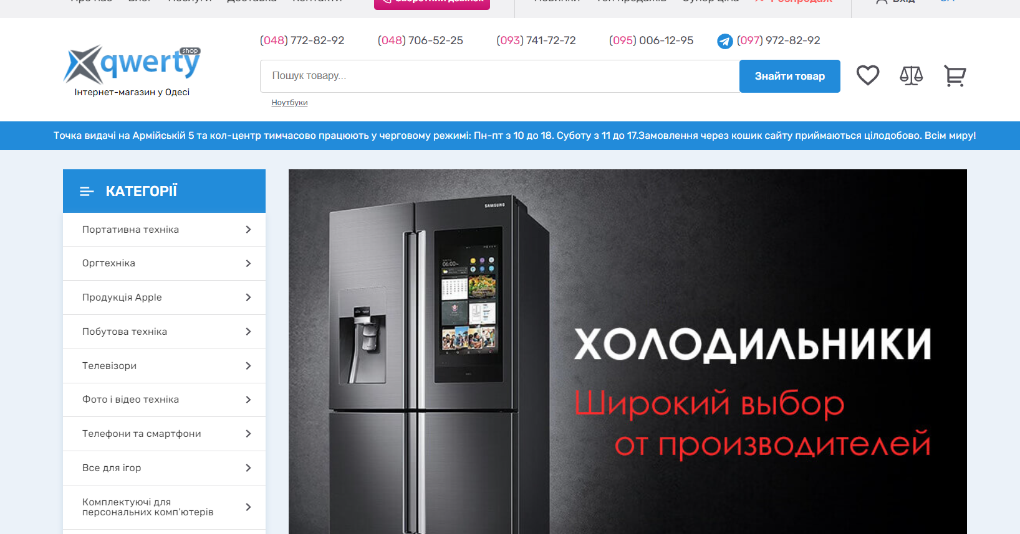1020x534 pixels.
Task: Expand the Телевізори category chevron
Action: pyautogui.click(x=248, y=366)
